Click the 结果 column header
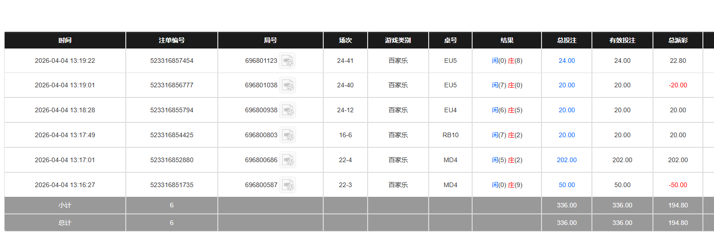 507,40
